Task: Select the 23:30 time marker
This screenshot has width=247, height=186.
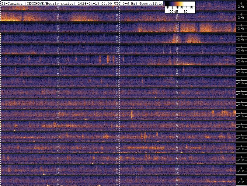Action: [118, 51]
